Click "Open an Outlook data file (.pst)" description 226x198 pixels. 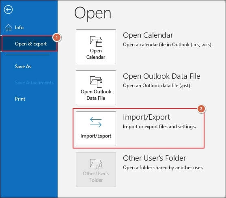point(157,86)
